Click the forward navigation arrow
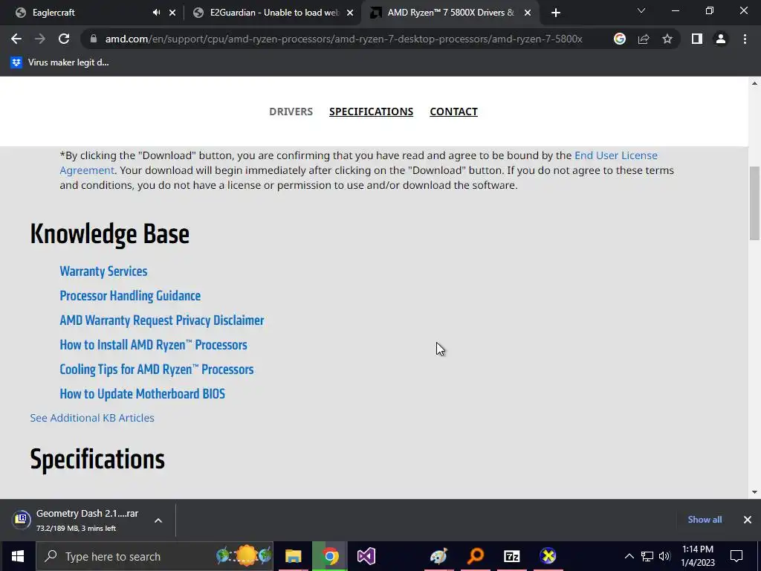Screen dimensions: 761x571 (40, 39)
